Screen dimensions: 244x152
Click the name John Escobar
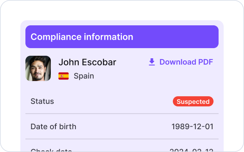click(x=87, y=62)
